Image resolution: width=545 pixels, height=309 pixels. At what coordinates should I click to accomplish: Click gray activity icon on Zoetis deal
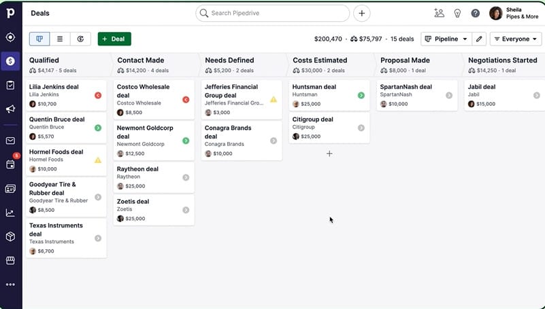[x=186, y=210]
